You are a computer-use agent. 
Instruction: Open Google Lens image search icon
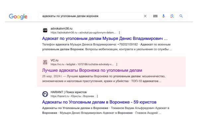click(172, 16)
